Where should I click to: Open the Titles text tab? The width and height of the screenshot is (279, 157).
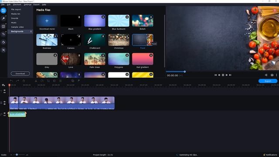[x=3, y=34]
